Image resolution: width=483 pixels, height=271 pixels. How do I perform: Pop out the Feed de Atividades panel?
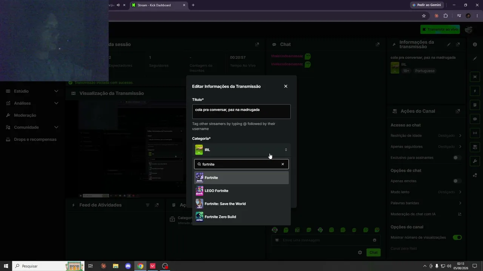[x=157, y=205]
